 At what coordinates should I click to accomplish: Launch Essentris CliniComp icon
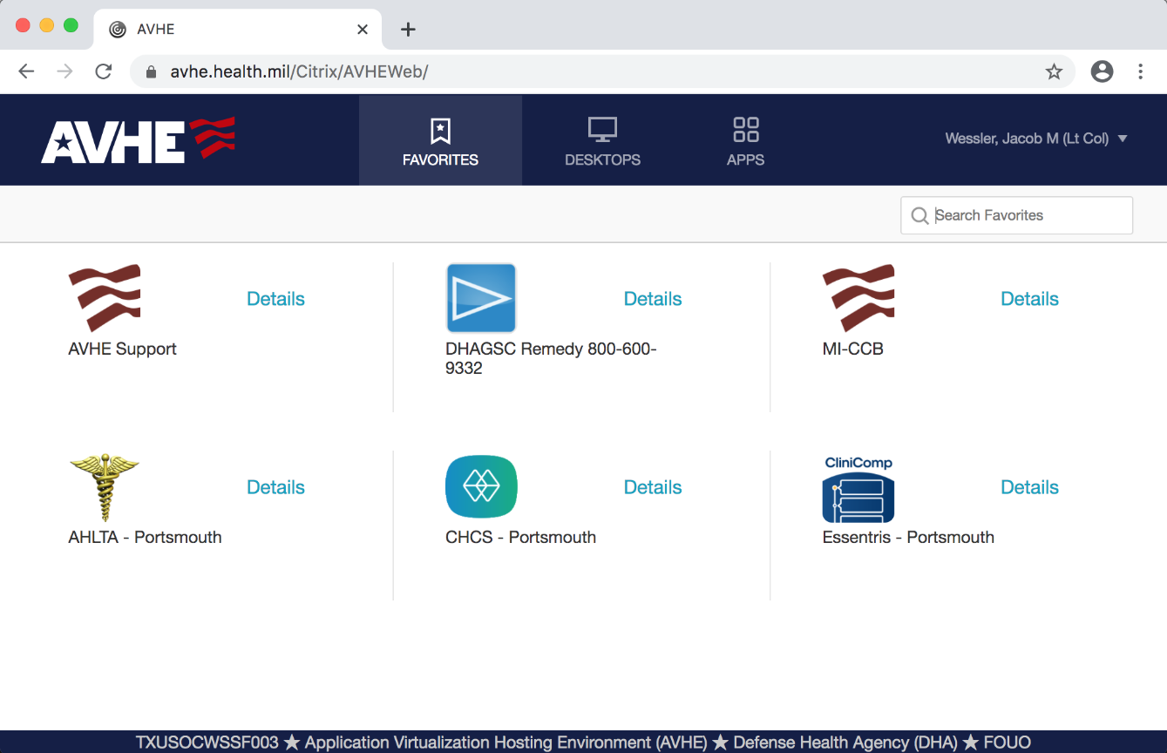tap(858, 488)
